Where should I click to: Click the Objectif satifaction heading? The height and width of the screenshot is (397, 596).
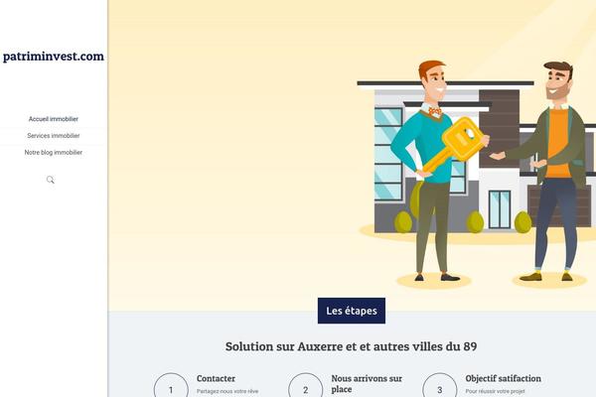[504, 378]
